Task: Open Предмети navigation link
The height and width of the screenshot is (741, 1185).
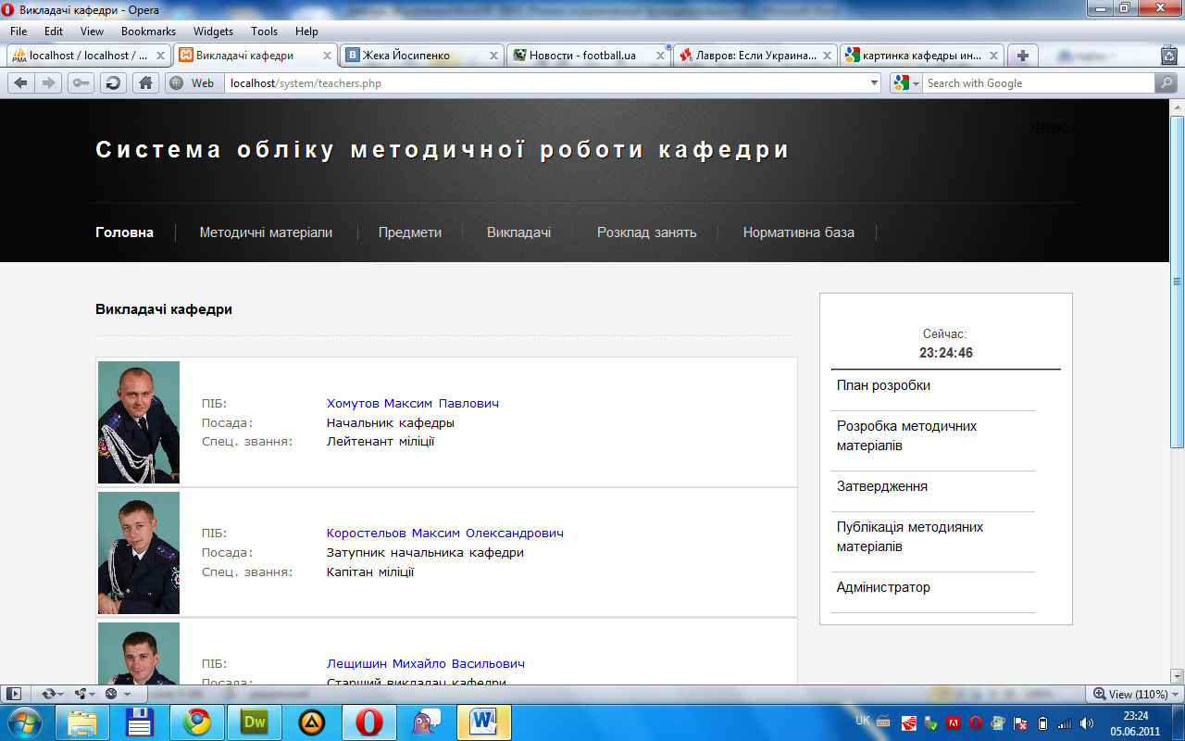Action: 410,232
